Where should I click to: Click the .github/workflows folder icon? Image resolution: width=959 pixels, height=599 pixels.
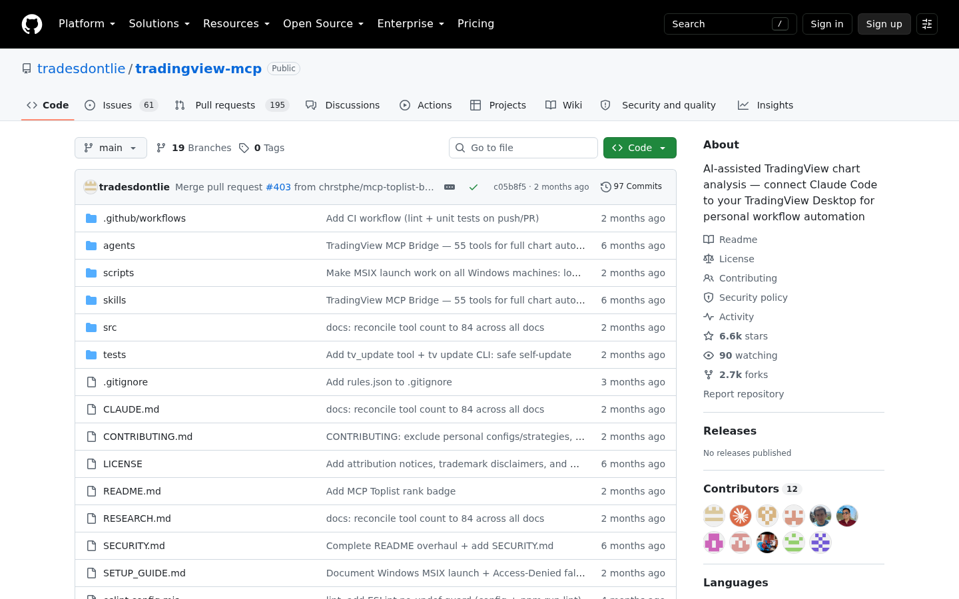pyautogui.click(x=91, y=218)
